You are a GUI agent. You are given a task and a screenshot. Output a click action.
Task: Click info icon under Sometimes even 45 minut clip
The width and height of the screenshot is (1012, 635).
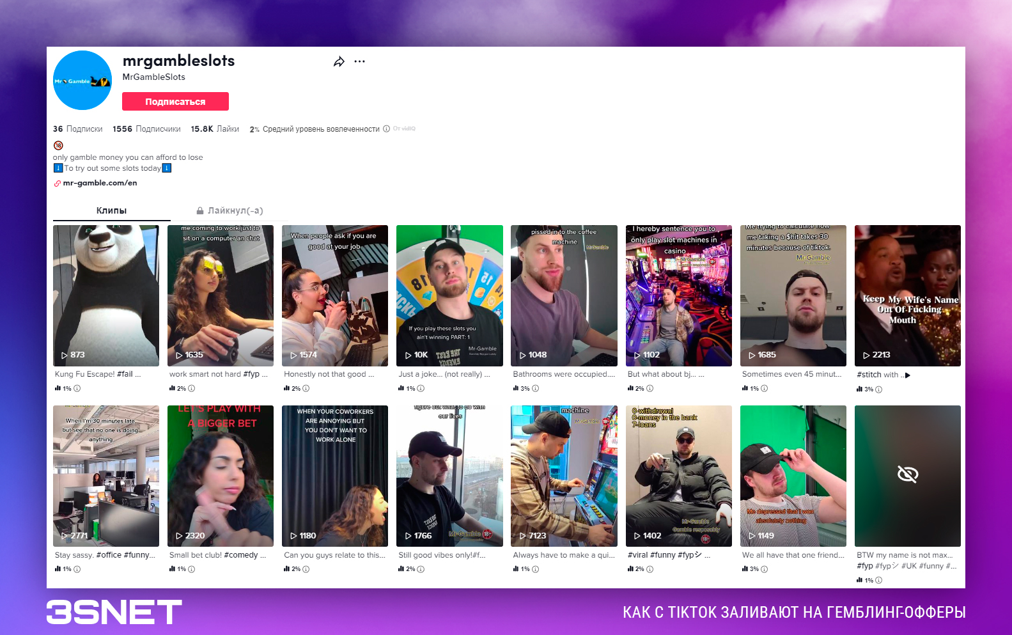(765, 388)
